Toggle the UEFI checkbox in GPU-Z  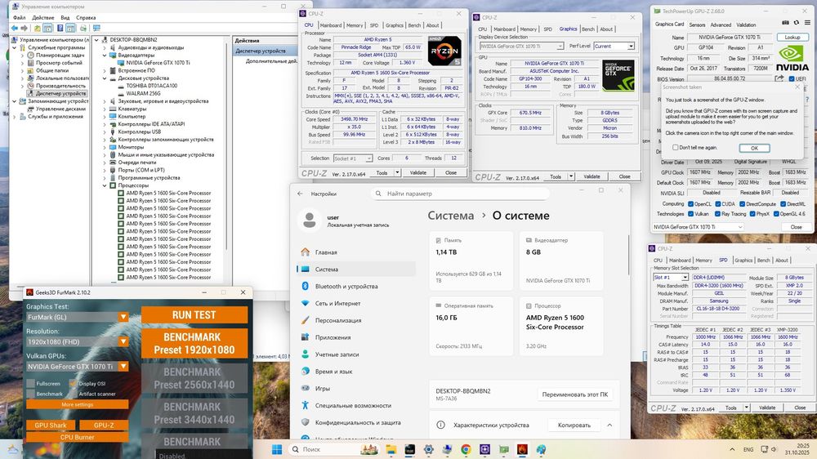coord(792,79)
